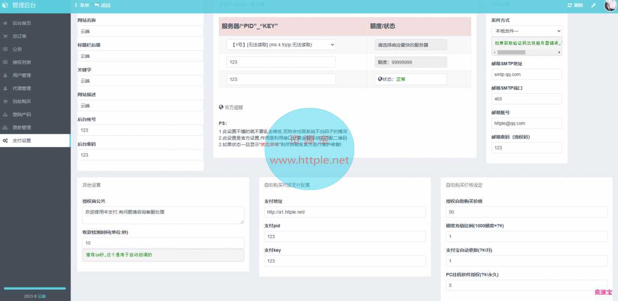The height and width of the screenshot is (301, 618).
Task: Click the PID field below the server dropdown
Action: tap(281, 62)
